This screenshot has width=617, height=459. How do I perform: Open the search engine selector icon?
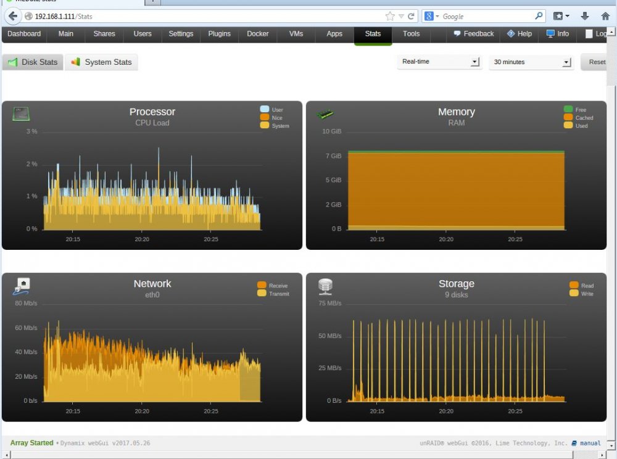[431, 16]
